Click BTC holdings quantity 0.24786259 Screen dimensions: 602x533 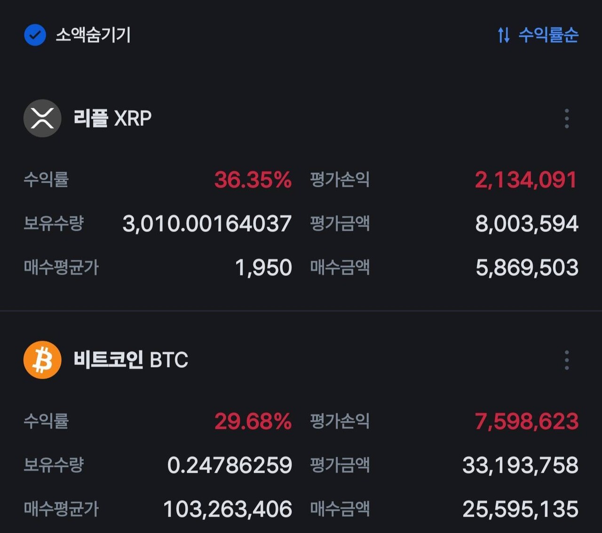(x=230, y=465)
